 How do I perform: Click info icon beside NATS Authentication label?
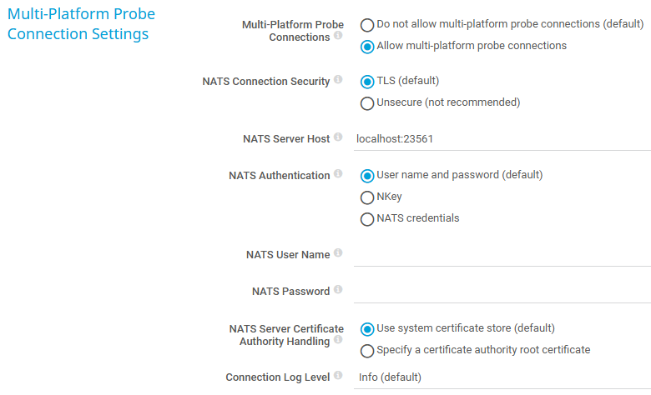tap(338, 174)
